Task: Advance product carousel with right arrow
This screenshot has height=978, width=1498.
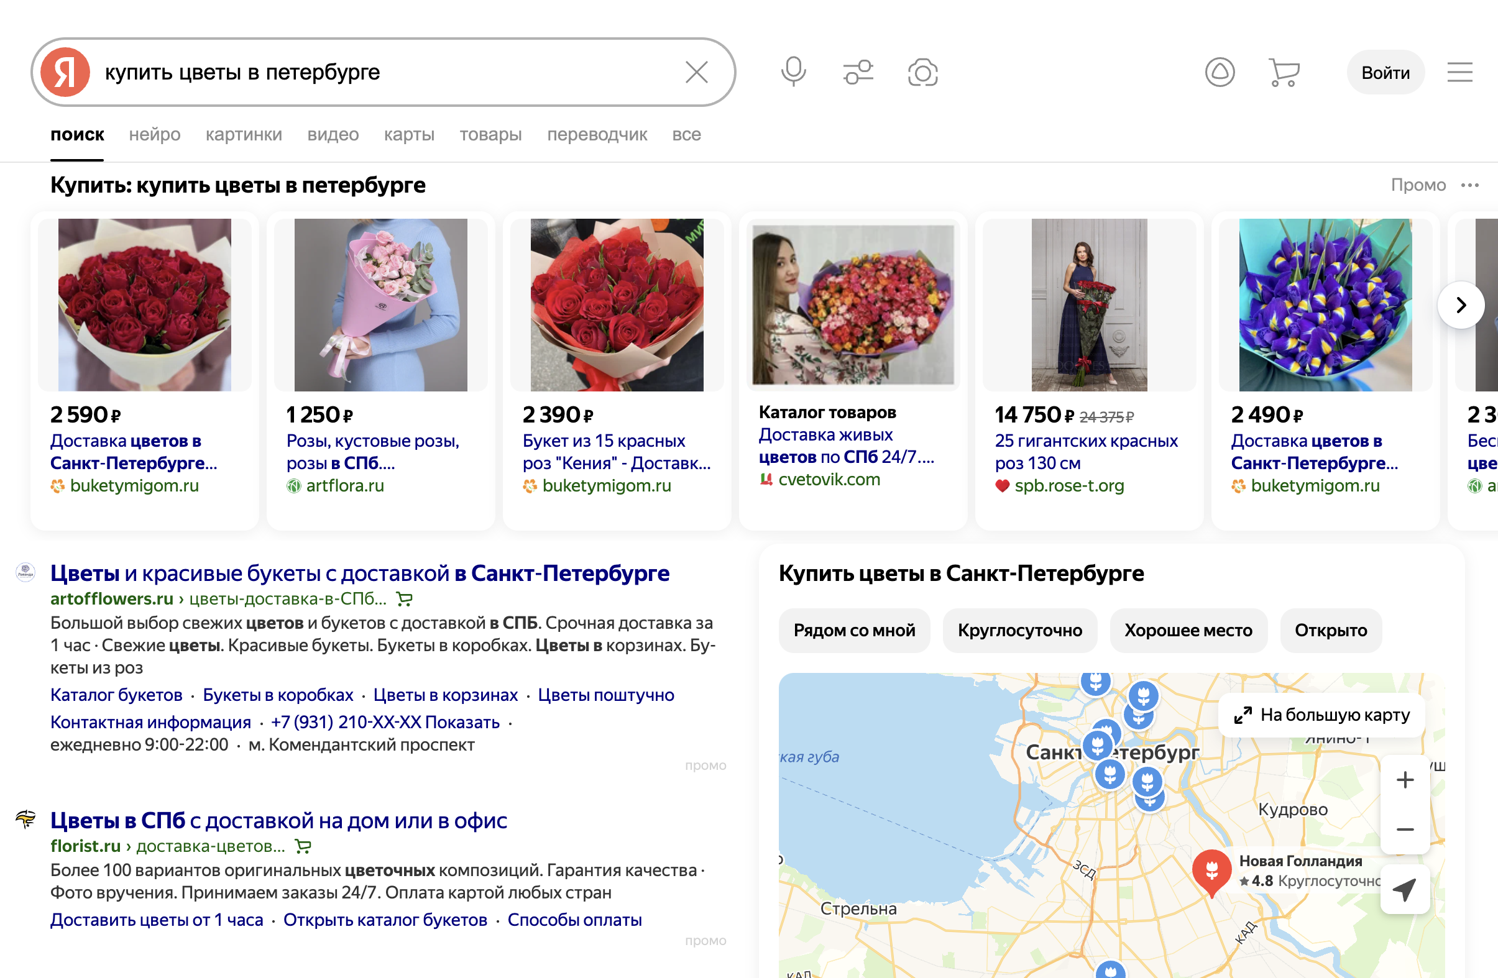Action: click(1461, 305)
